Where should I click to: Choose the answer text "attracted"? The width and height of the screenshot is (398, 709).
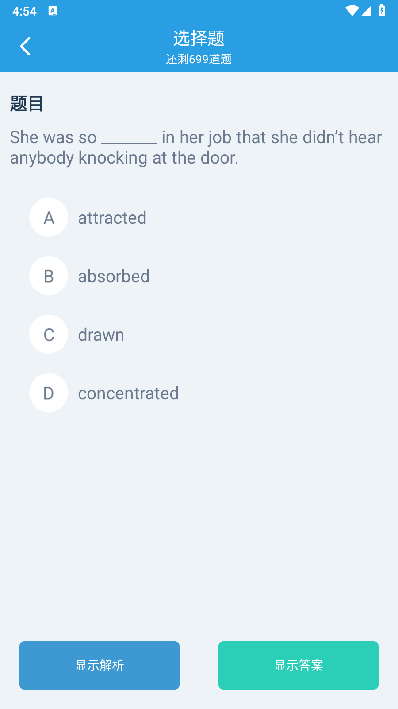pyautogui.click(x=112, y=218)
